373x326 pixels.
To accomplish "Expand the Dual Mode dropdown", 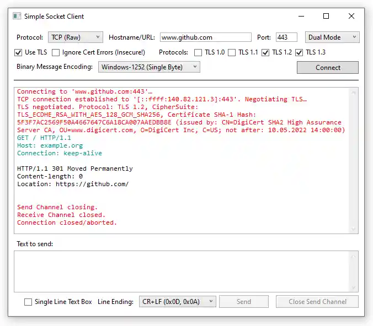I will [332, 37].
